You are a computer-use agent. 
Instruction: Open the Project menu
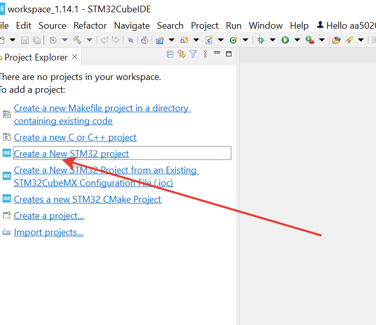pos(205,25)
